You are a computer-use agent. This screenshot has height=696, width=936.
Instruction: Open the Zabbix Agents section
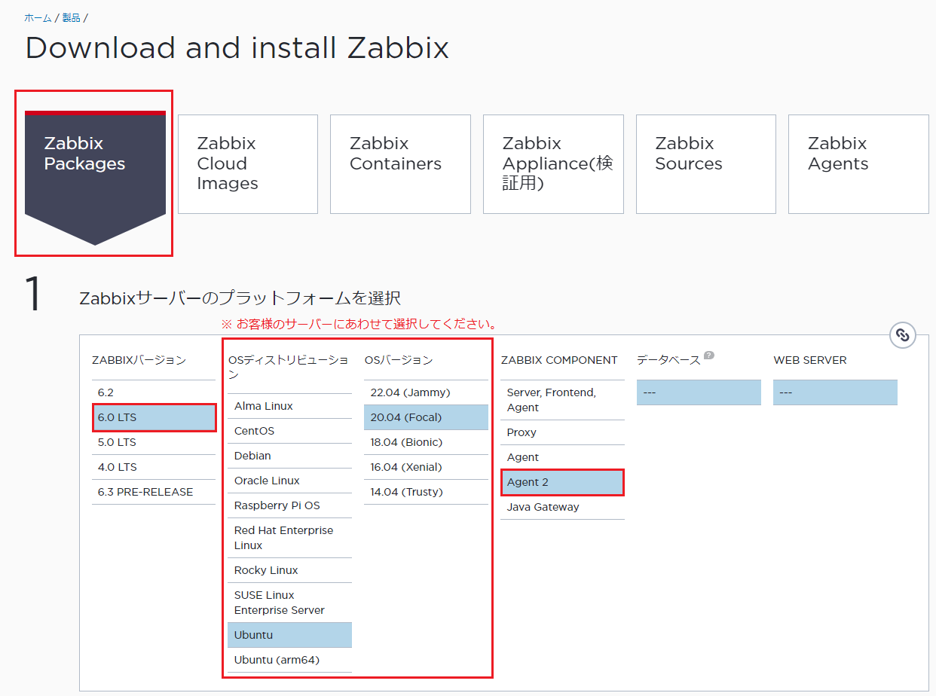858,164
